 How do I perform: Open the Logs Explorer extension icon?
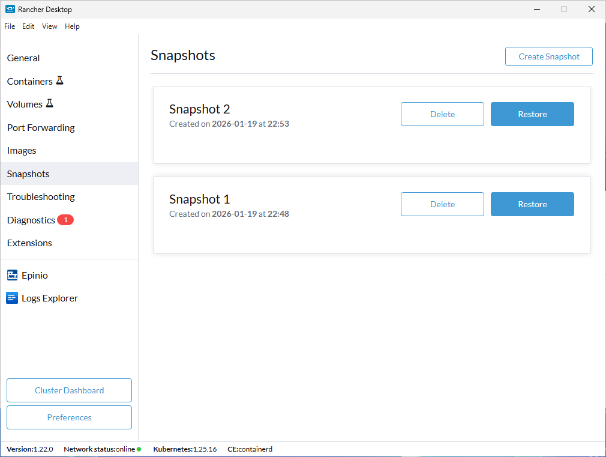coord(12,298)
